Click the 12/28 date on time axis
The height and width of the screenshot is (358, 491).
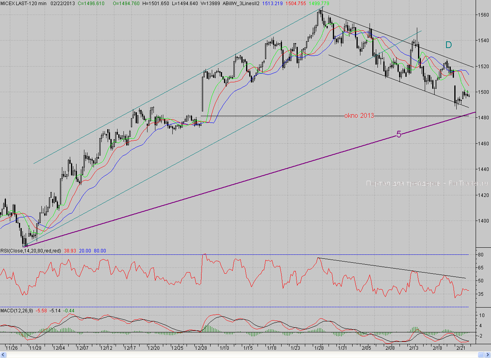tap(201, 348)
